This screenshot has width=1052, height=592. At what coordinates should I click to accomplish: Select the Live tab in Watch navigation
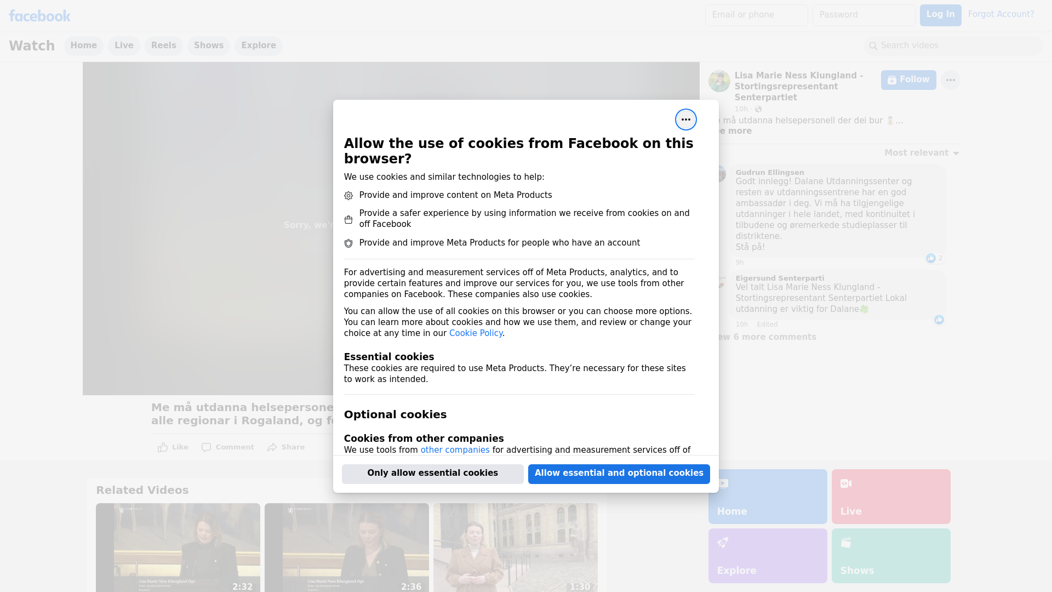point(124,46)
